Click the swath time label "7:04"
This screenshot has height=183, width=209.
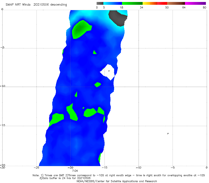75,171
